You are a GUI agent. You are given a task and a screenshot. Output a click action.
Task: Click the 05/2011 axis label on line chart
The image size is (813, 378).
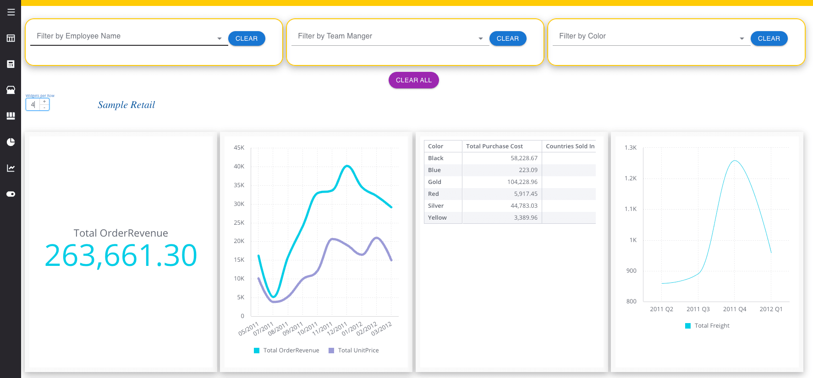(249, 329)
